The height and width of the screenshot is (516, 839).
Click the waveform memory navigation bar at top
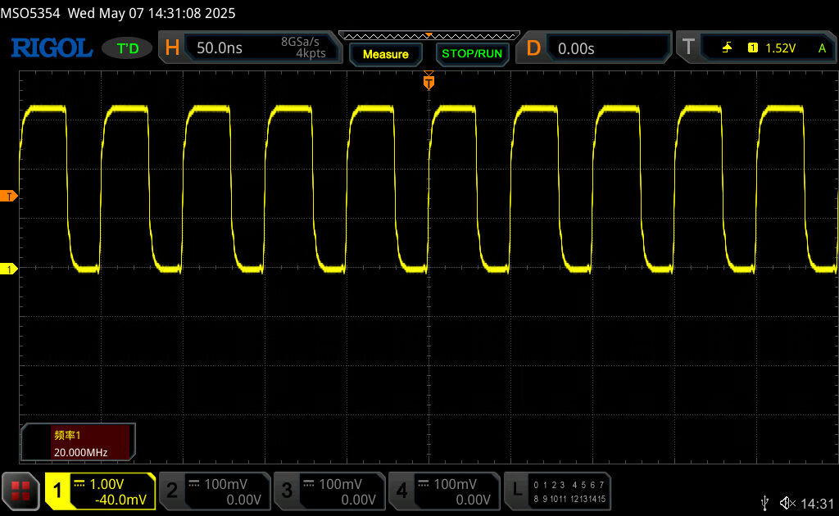pyautogui.click(x=429, y=35)
